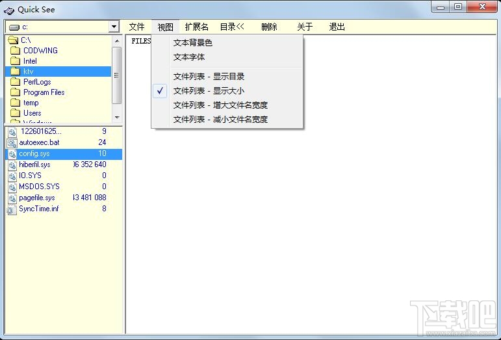Open the 文件 menu
This screenshot has width=501, height=340.
(x=136, y=27)
